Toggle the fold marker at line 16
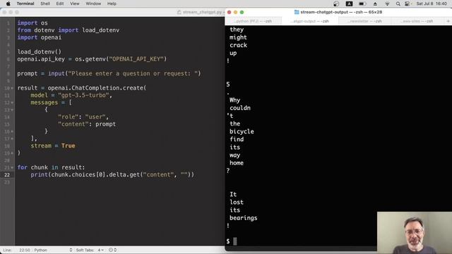 point(12,131)
